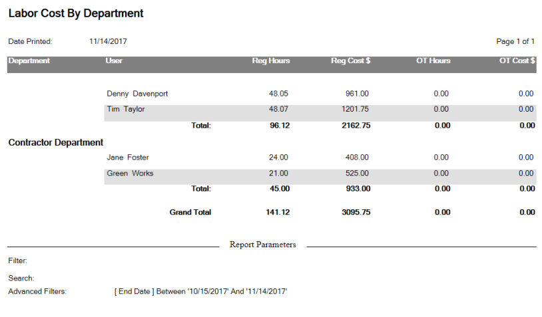Viewport: 542px width, 317px height.
Task: Click the Jane Foster user entry
Action: [x=128, y=158]
